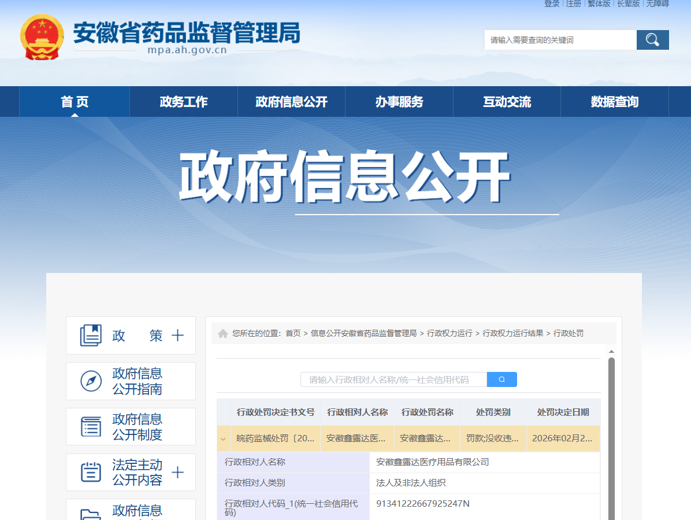
Task: Click the home icon in breadcrumb
Action: [x=222, y=333]
